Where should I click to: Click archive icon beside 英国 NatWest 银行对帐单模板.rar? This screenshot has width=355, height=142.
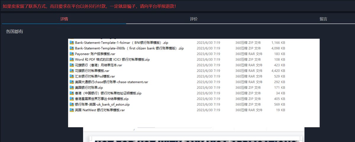[x=71, y=110]
